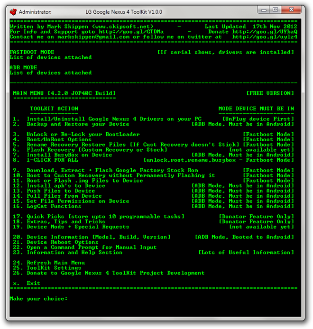
Task: Click the markskippen@gmail.com email text
Action: 93,37
